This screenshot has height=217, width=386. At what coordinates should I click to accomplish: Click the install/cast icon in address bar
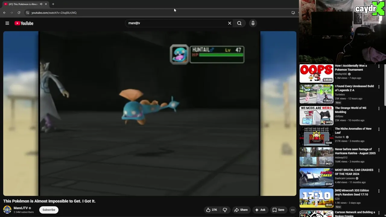tap(293, 13)
